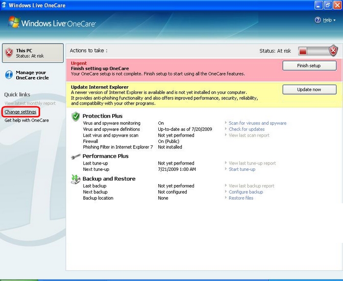Click 'Virus and spyware monitoring' row label

tap(112, 123)
